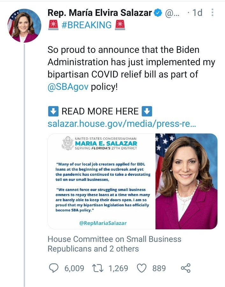
Task: Click the reply speech bubble icon
Action: pyautogui.click(x=54, y=268)
